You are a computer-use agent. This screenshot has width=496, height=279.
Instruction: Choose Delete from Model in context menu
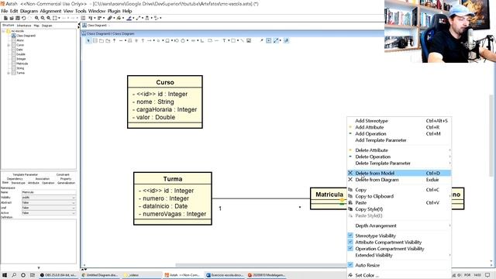tap(399, 173)
